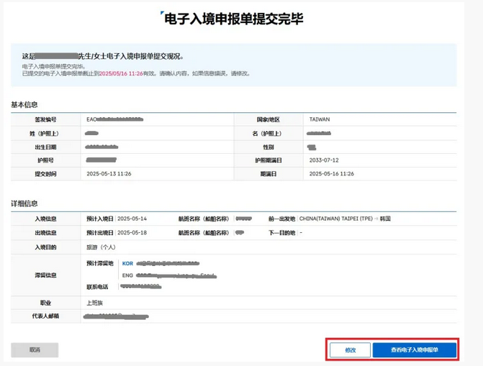The width and height of the screenshot is (483, 366).
Task: Select submission time 2025-05-13 11:26
Action: coord(109,174)
